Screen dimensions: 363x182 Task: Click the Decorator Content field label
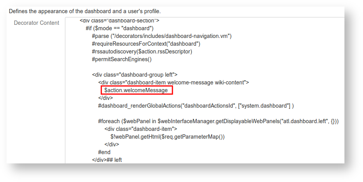[x=36, y=23]
